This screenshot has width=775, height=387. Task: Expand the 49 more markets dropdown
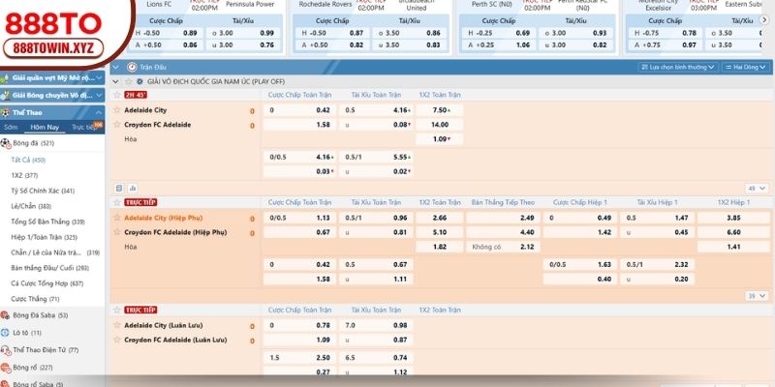[x=758, y=188]
